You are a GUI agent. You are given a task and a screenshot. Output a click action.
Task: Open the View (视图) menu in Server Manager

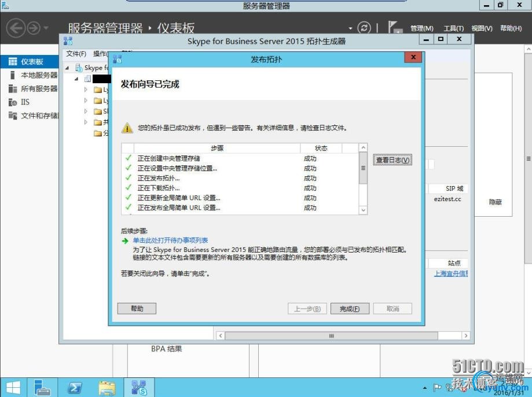tap(482, 28)
